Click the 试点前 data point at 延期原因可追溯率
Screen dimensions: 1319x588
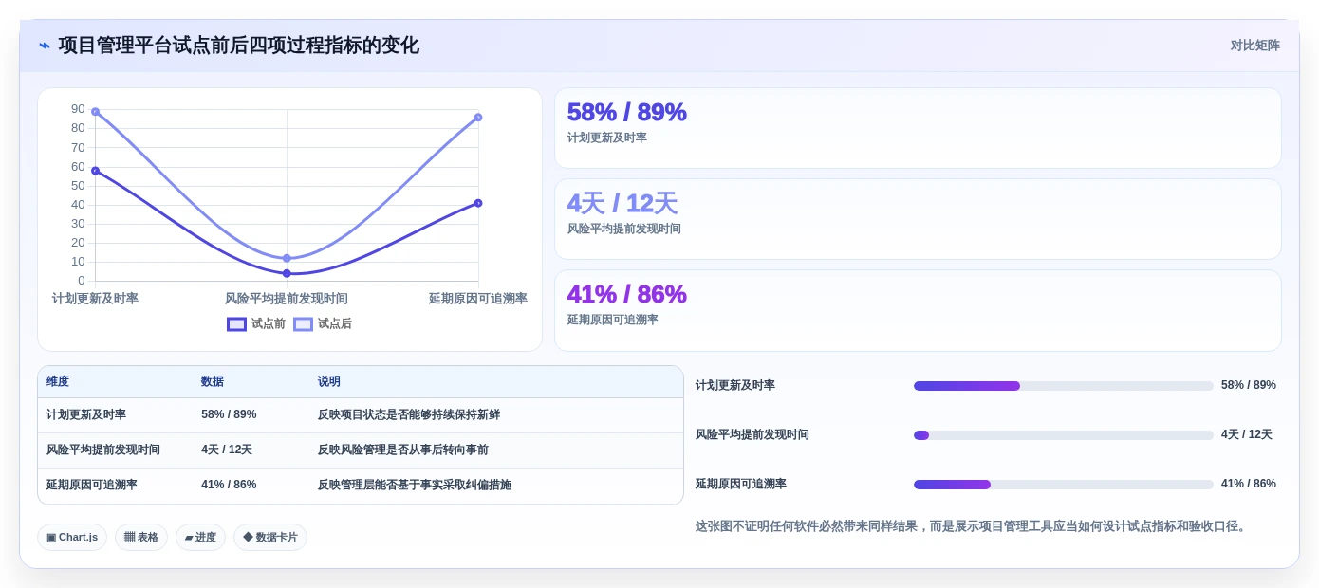click(478, 203)
